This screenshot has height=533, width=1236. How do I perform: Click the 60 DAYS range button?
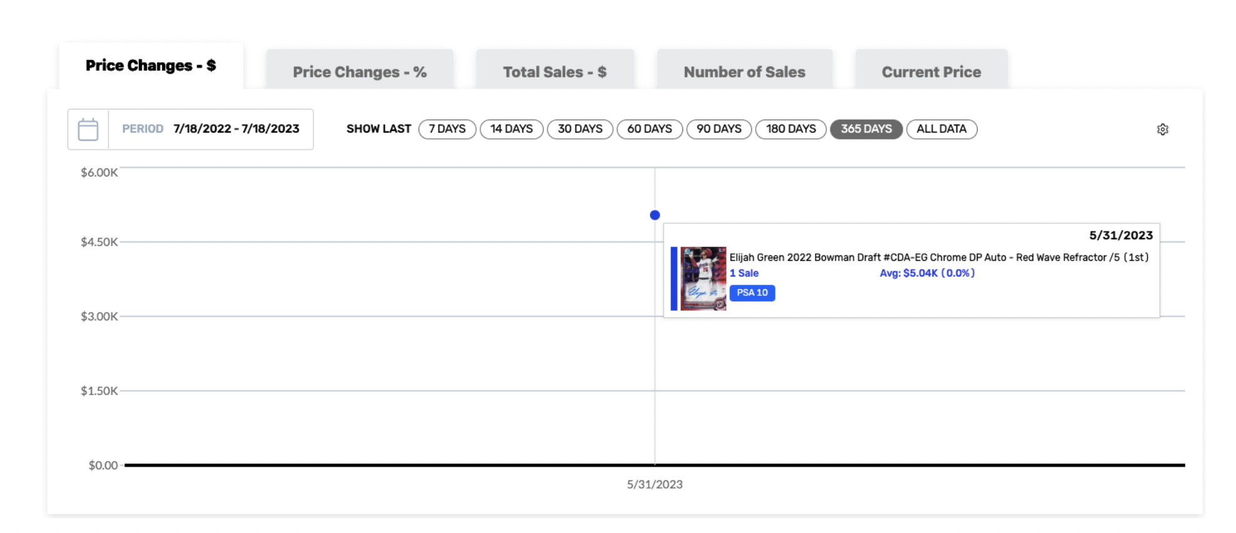point(649,129)
